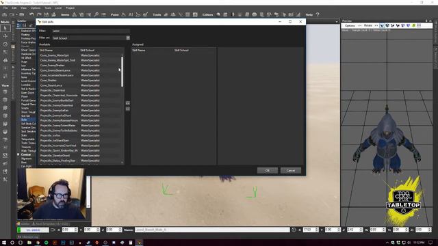Click the Save disk icon in top toolbar
The image size is (438, 246).
pos(47,14)
